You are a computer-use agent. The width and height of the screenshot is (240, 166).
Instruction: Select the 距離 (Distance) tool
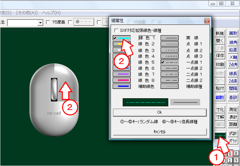[233, 124]
